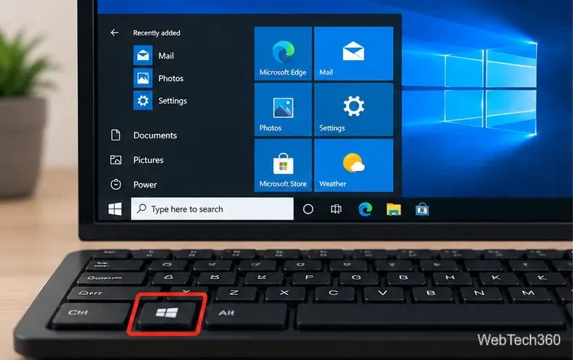The image size is (573, 360).
Task: Choose Documents in the Start menu
Action: click(155, 135)
